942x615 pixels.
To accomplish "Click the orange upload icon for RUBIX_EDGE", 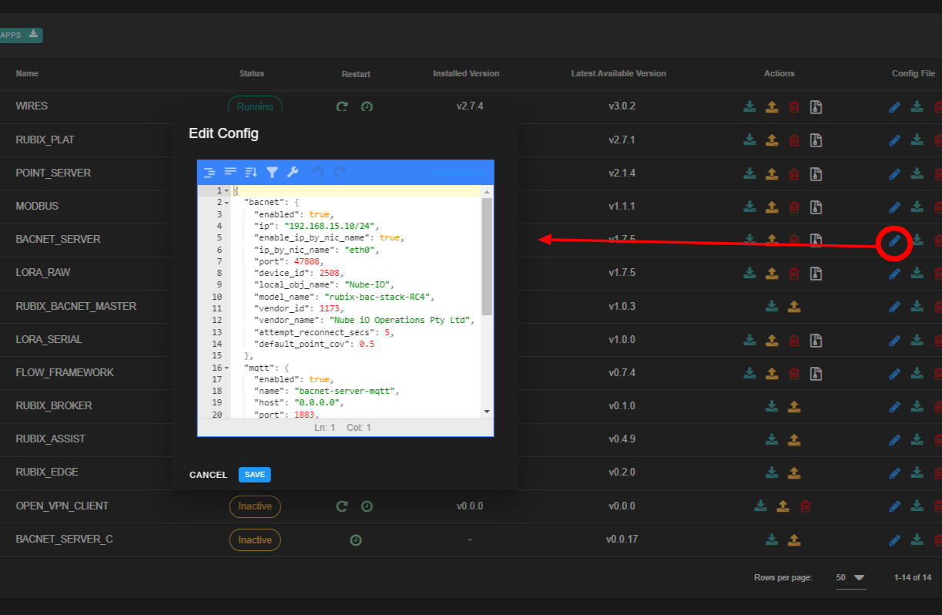I will (x=794, y=472).
